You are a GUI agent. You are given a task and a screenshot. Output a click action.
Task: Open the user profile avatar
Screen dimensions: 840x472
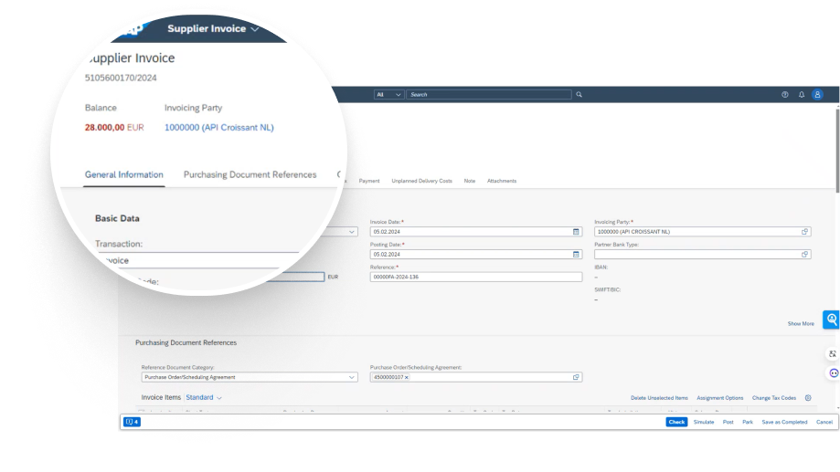[x=817, y=95]
